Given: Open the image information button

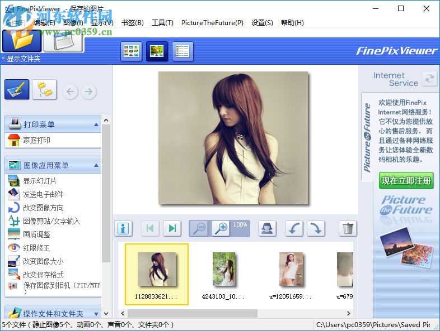Looking at the screenshot, I should [124, 228].
